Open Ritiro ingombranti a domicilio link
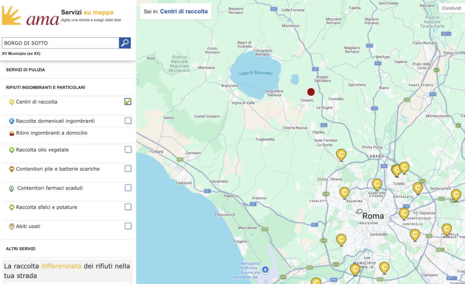This screenshot has height=284, width=465. tap(51, 133)
